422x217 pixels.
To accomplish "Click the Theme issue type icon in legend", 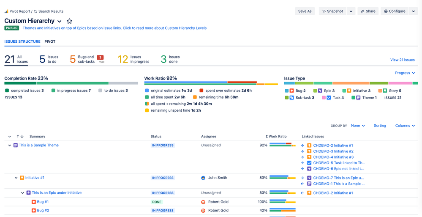I will tap(358, 98).
